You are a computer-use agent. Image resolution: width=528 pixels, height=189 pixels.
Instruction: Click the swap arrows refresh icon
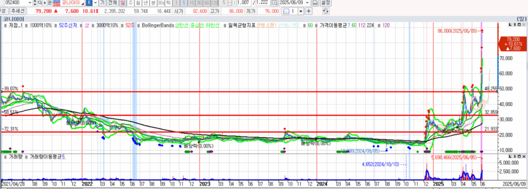pos(325,11)
